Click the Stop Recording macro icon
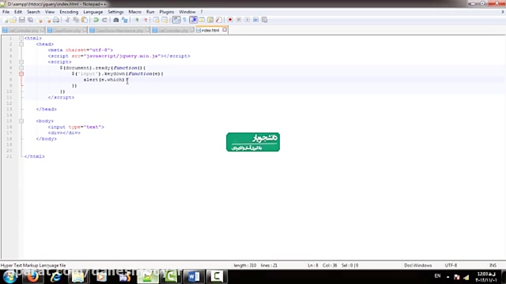 (x=238, y=20)
